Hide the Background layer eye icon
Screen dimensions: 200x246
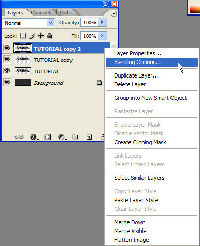(x=7, y=82)
